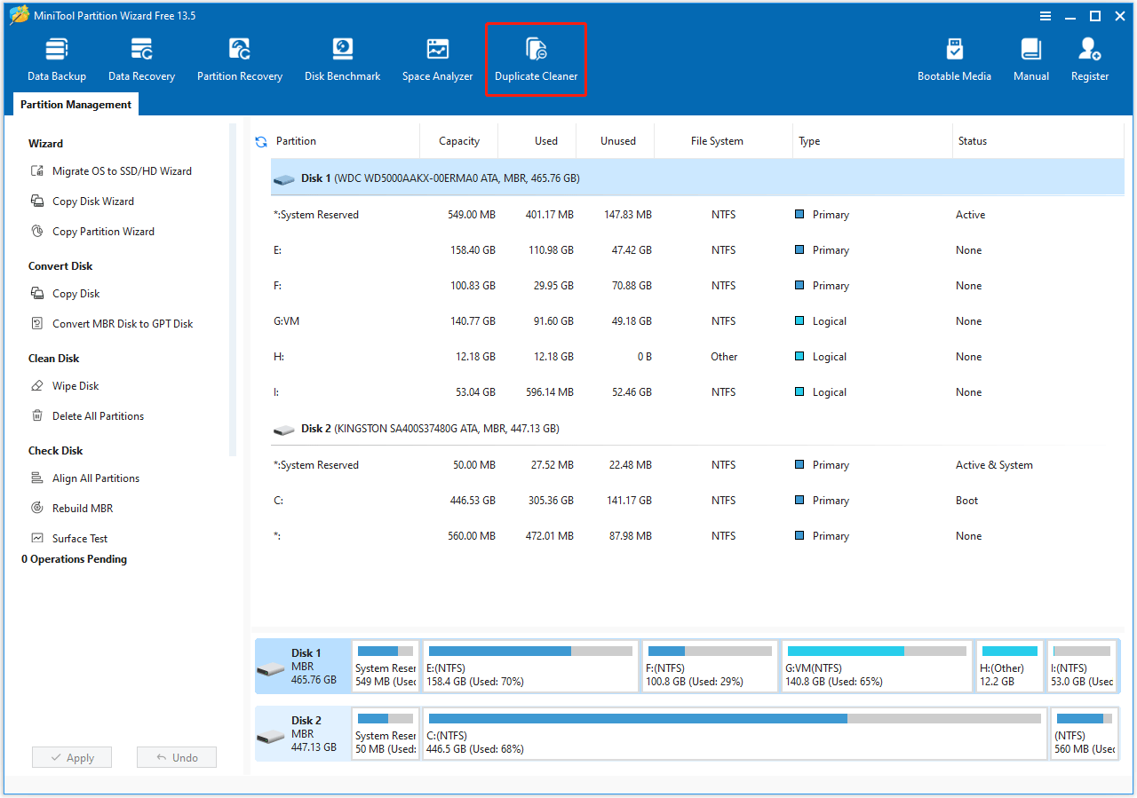Start the Space Analyzer
1137x798 pixels.
coord(437,58)
